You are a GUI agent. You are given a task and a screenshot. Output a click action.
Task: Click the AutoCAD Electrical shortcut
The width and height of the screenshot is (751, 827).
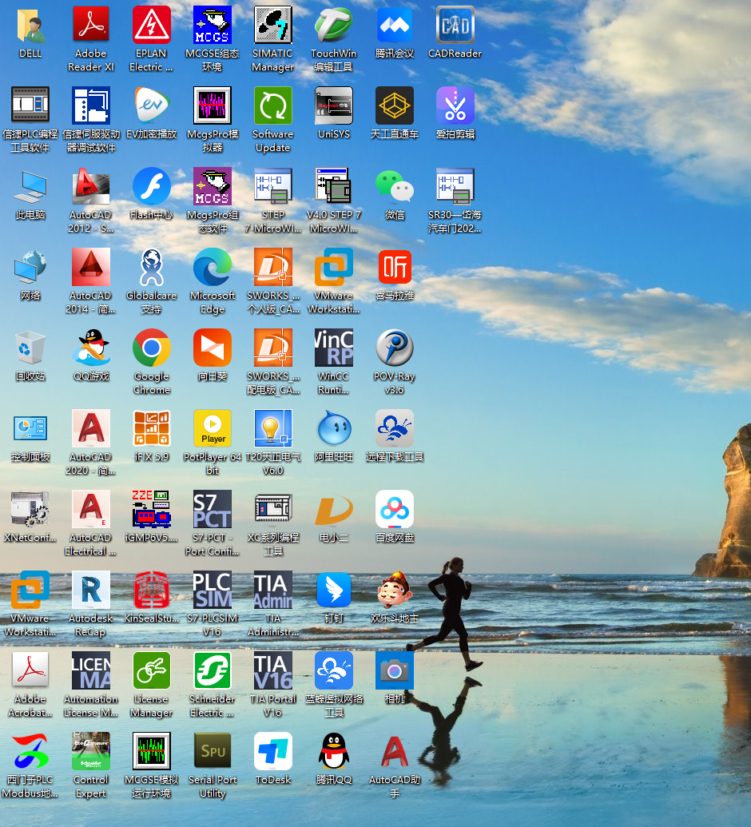click(x=91, y=510)
